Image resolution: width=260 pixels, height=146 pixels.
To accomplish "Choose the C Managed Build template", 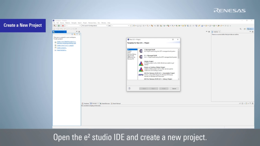I will coord(158,51).
